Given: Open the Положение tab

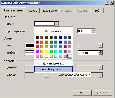Looking at the screenshot, I should tap(49, 11).
